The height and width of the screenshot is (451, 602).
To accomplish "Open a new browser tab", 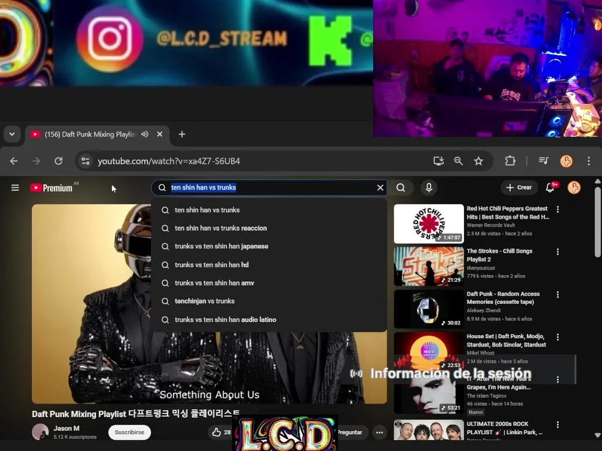I will coord(182,134).
